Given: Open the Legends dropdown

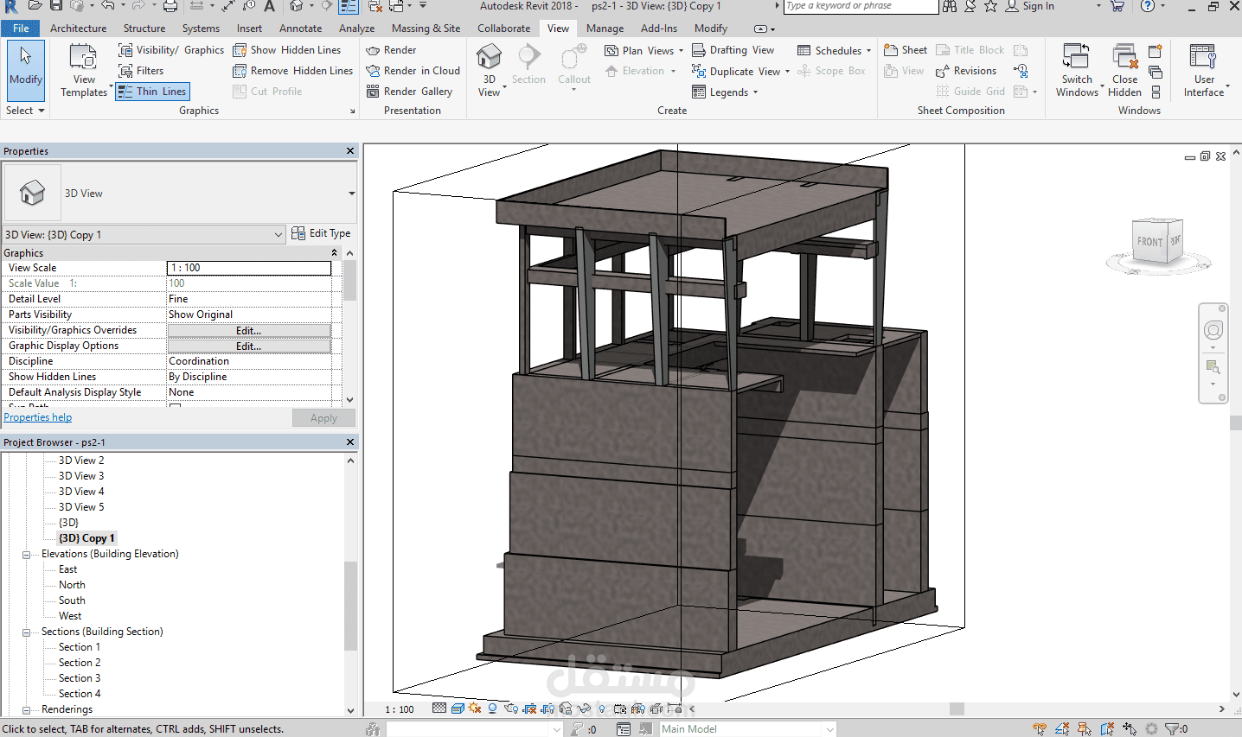Looking at the screenshot, I should pos(725,92).
